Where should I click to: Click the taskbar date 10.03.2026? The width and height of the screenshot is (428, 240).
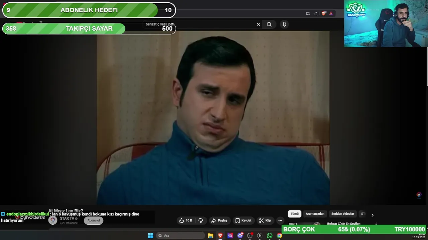coord(418,237)
